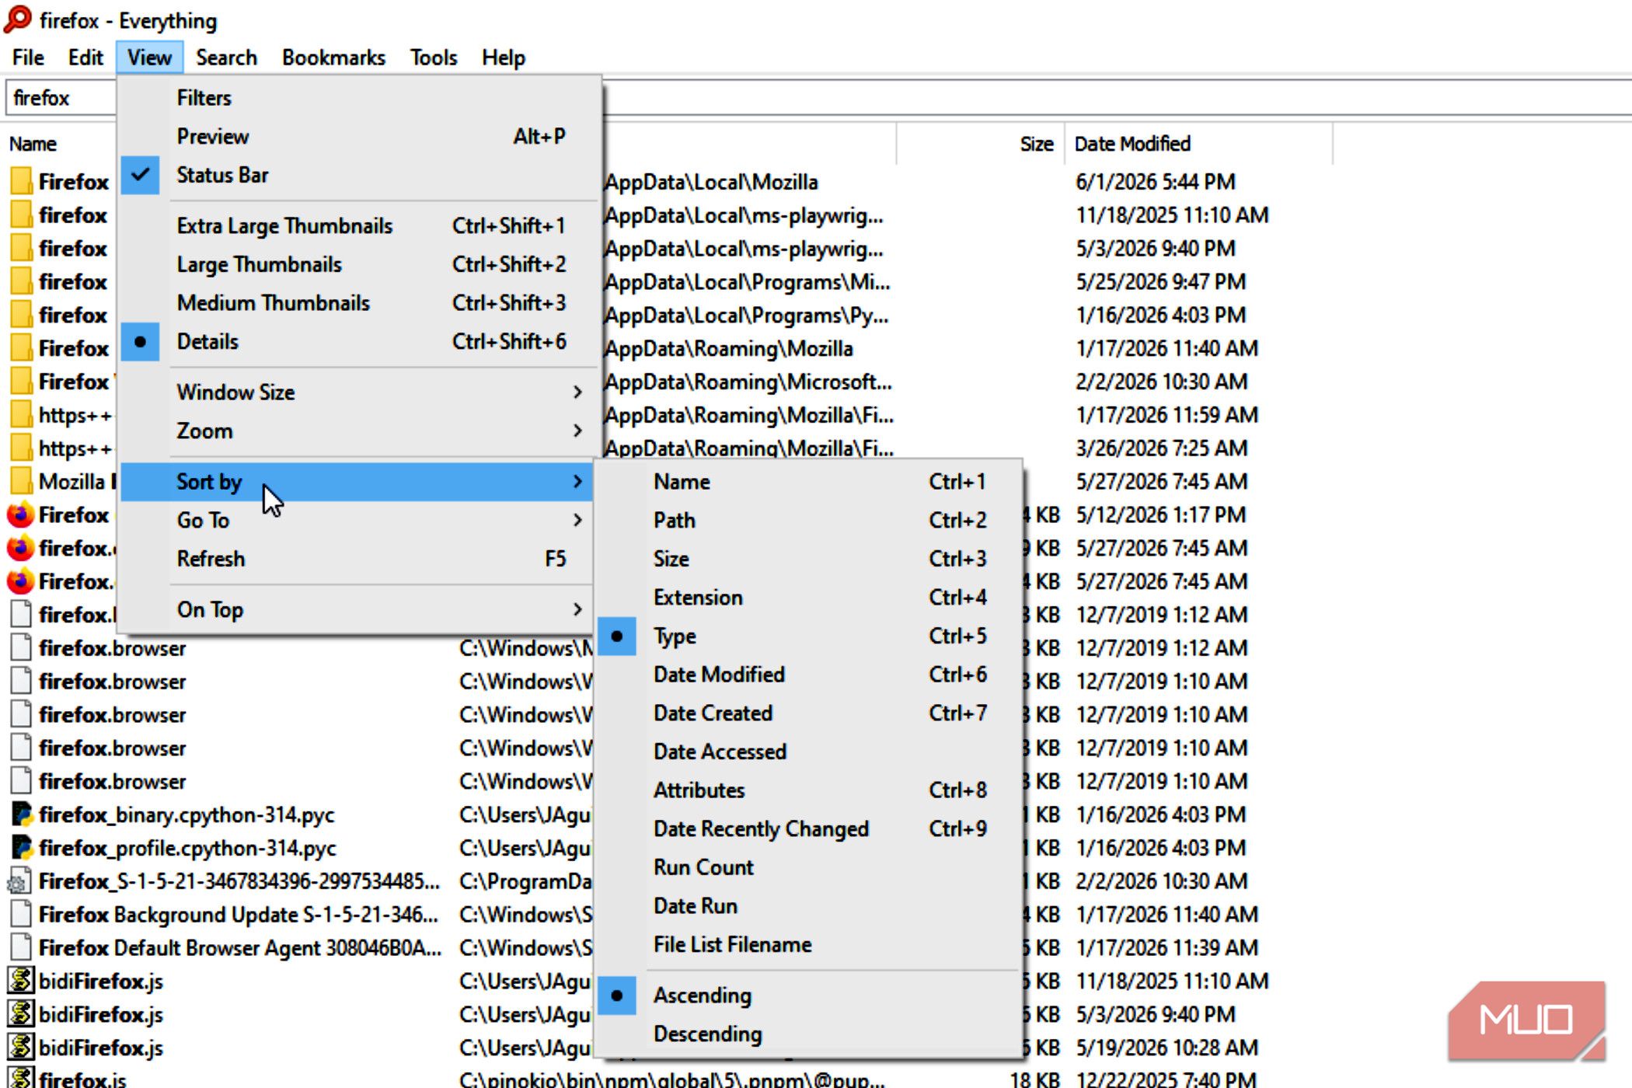Screen dimensions: 1632x1088
Task: Click the 12/22/2025 7:40 PM date cell
Action: [1166, 1079]
